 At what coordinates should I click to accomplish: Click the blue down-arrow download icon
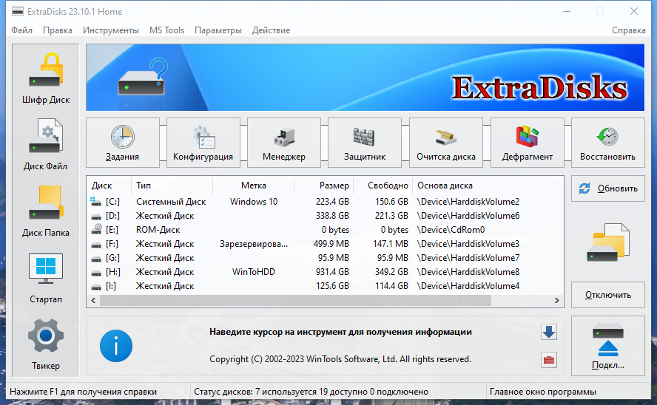(x=548, y=332)
